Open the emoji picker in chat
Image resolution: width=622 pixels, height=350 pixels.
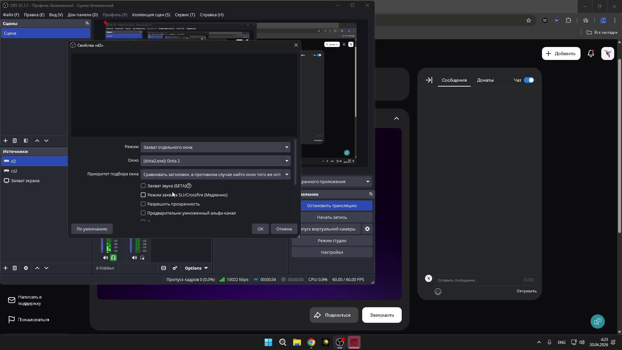pos(438,291)
